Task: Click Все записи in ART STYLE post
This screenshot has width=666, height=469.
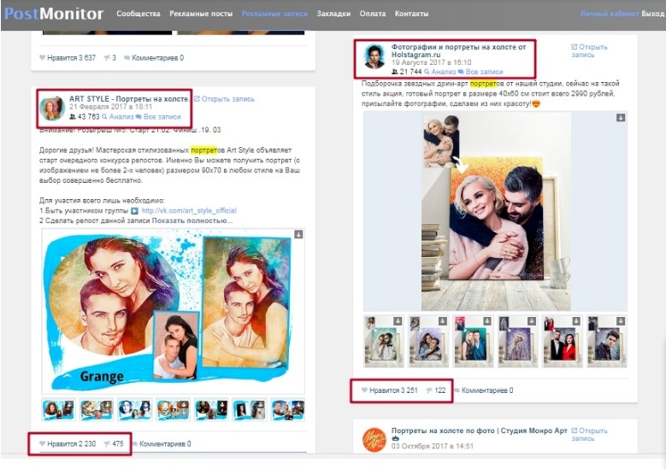Action: pos(158,117)
